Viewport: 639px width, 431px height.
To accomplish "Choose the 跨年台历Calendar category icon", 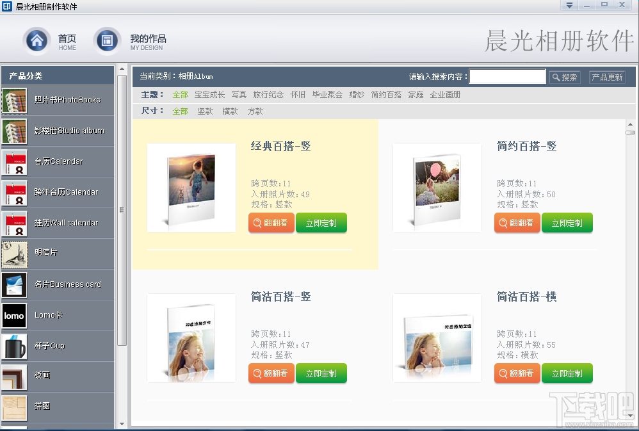I will pyautogui.click(x=14, y=193).
